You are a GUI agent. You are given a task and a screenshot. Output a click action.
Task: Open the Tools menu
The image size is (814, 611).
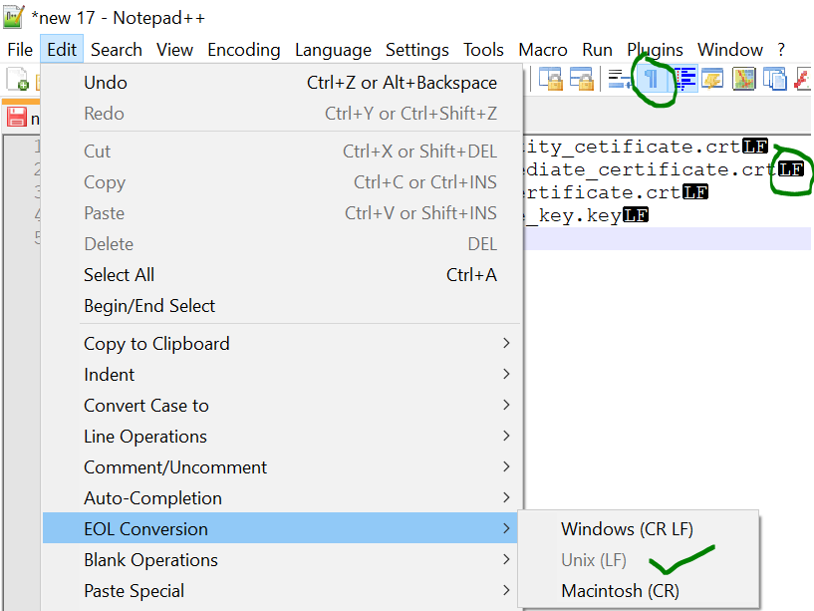click(483, 50)
